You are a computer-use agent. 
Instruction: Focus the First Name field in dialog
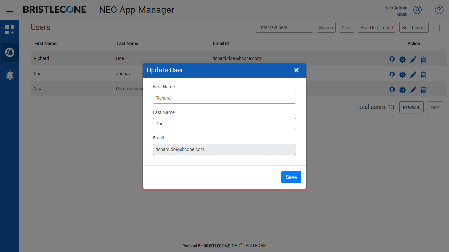(x=225, y=98)
